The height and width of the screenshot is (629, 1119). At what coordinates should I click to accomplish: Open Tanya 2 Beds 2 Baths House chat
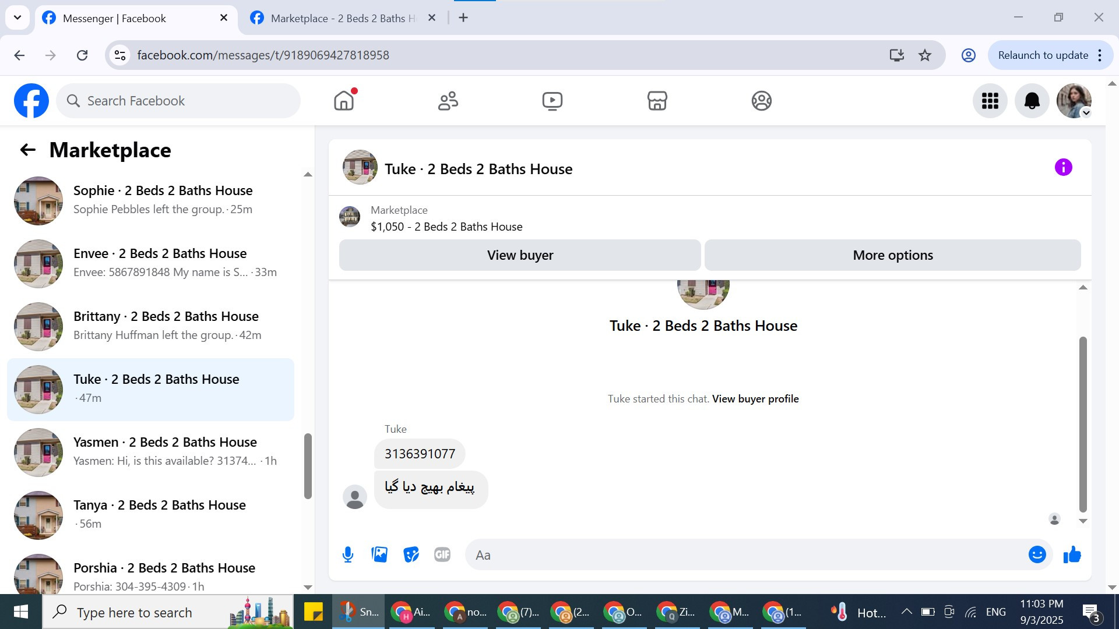click(150, 515)
